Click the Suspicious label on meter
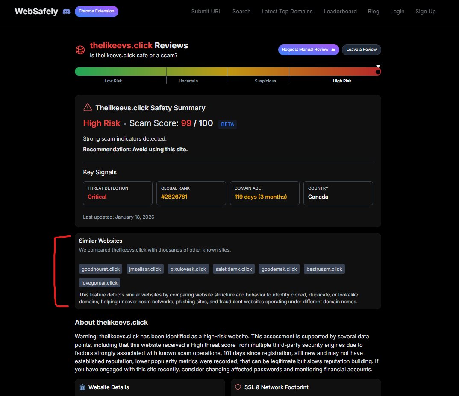 point(265,81)
